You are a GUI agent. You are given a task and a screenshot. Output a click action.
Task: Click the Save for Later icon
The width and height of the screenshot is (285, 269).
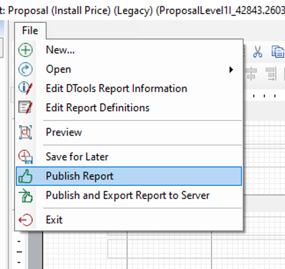tap(25, 157)
